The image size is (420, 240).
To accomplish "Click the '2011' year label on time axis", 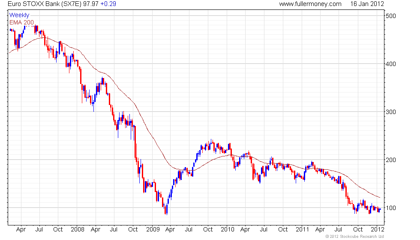I will 303,230.
